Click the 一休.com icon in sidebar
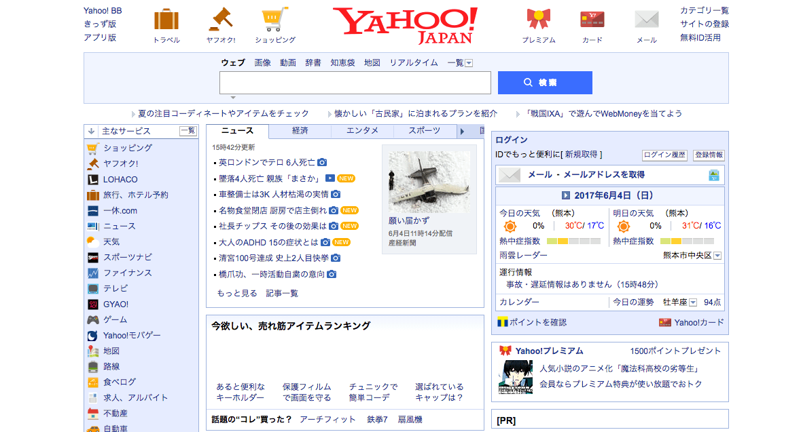This screenshot has height=432, width=801. pyautogui.click(x=93, y=211)
